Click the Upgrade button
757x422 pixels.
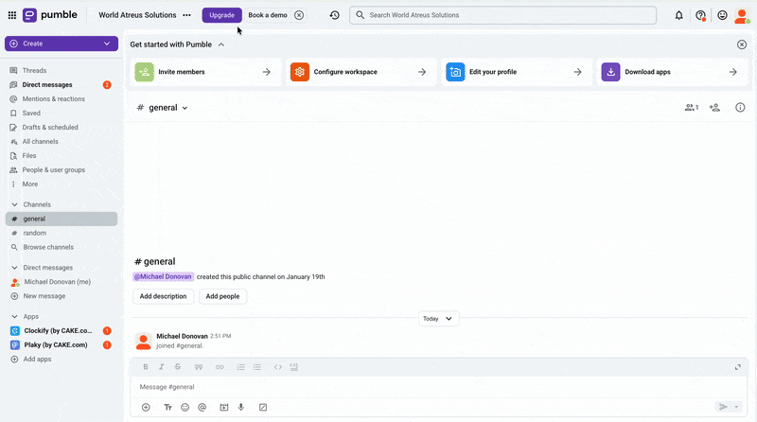click(x=221, y=15)
